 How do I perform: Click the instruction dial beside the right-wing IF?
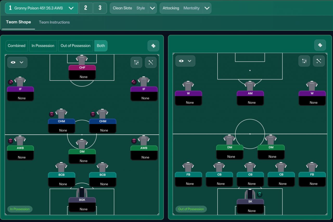coord(134,82)
